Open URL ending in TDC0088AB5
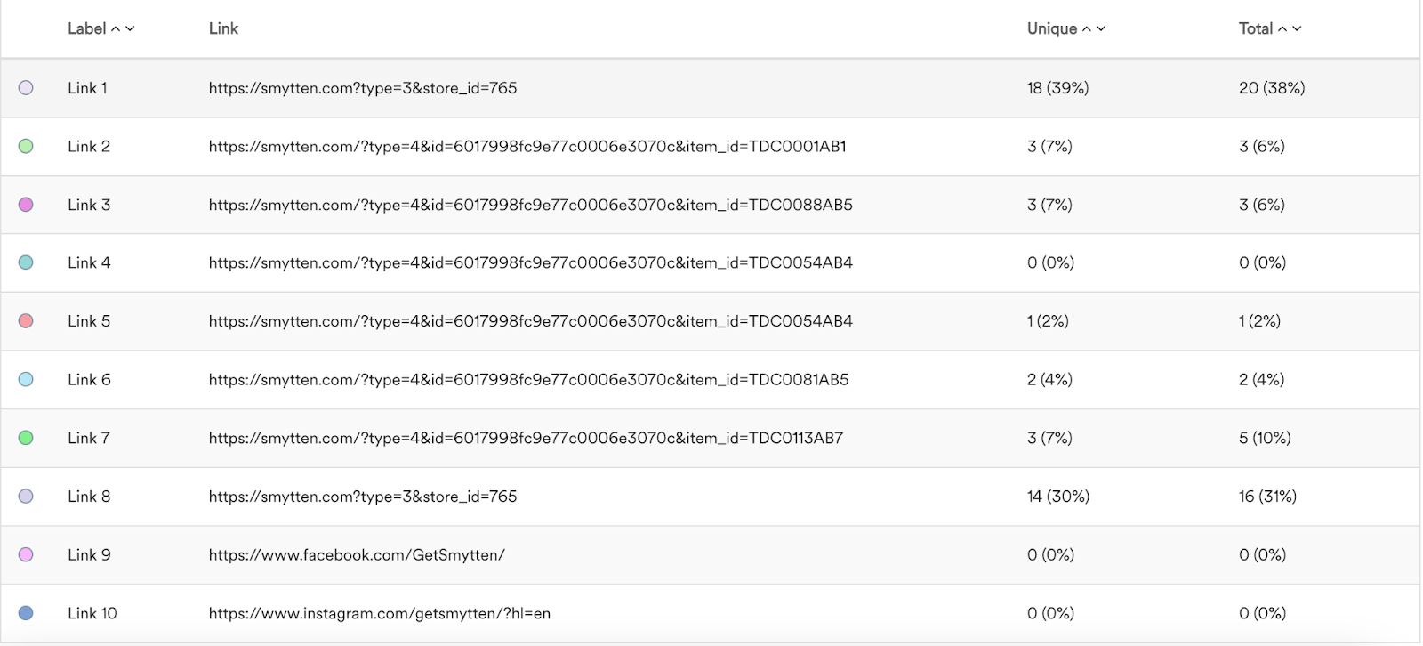This screenshot has height=646, width=1423. pyautogui.click(x=530, y=205)
